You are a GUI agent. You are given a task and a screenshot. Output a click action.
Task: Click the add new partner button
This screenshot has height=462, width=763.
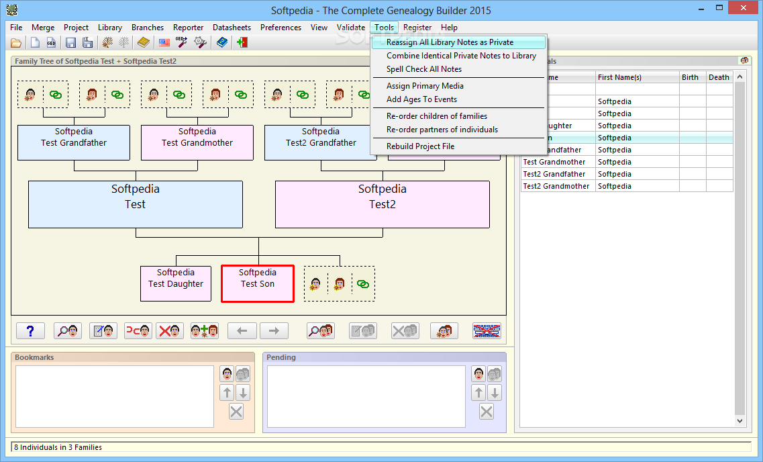tap(205, 331)
